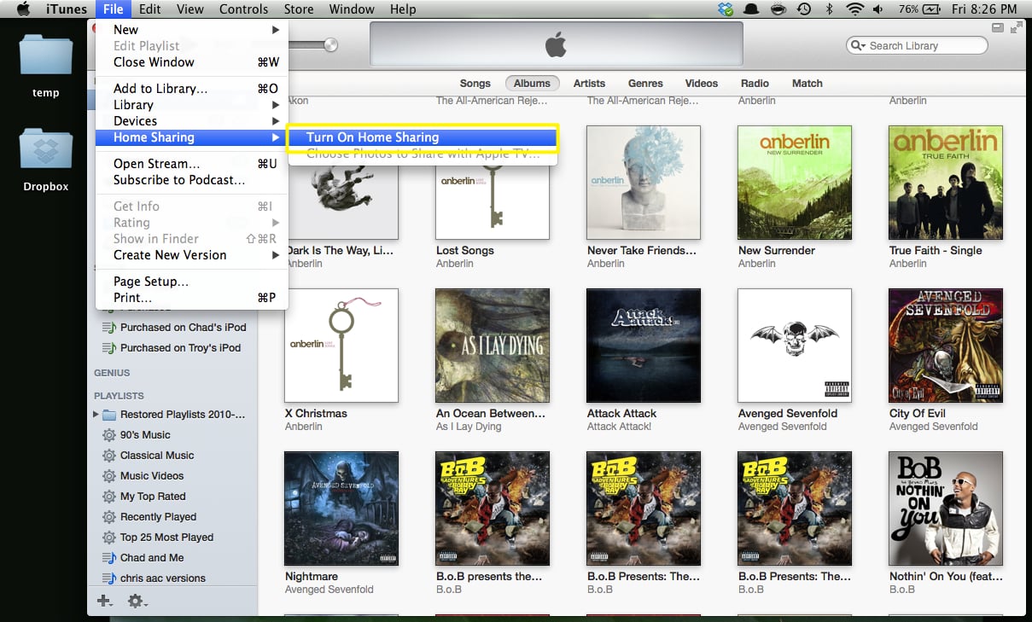Click Nothin' On You album artwork
1032x622 pixels.
946,509
